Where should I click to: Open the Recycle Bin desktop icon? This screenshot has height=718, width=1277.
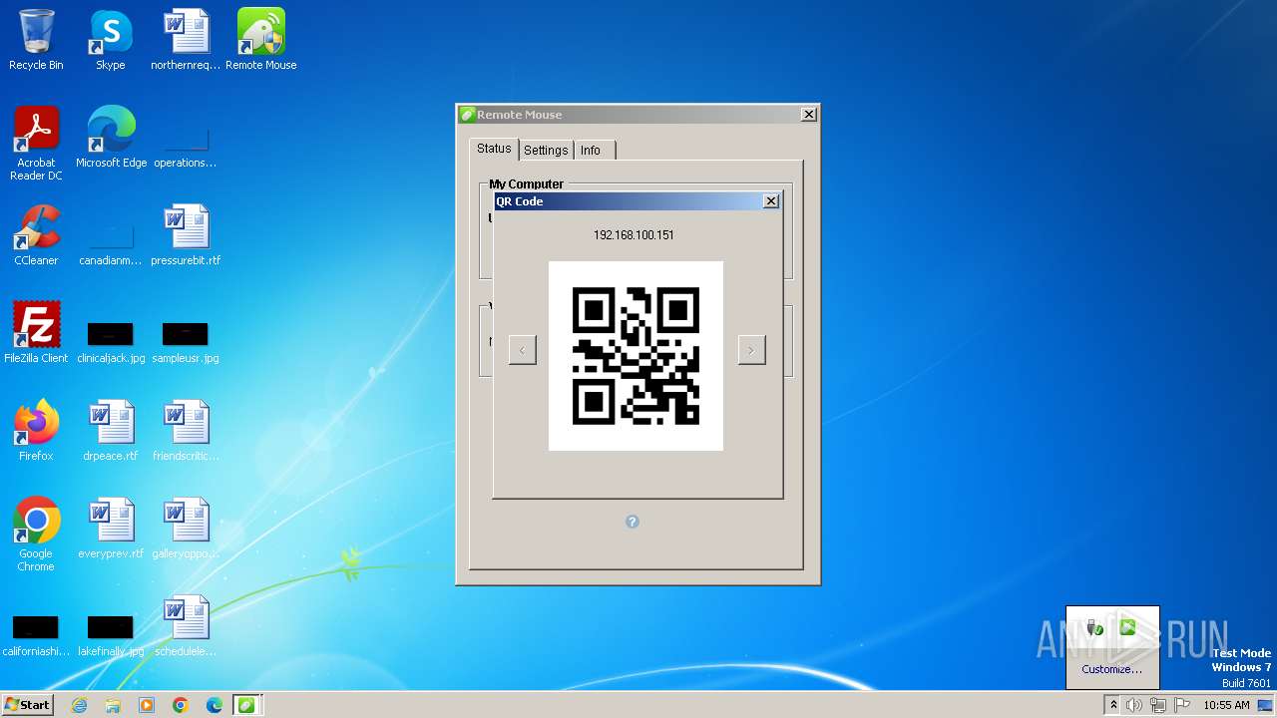pyautogui.click(x=36, y=40)
